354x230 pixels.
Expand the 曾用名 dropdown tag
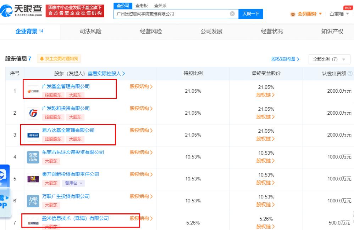pos(73,183)
